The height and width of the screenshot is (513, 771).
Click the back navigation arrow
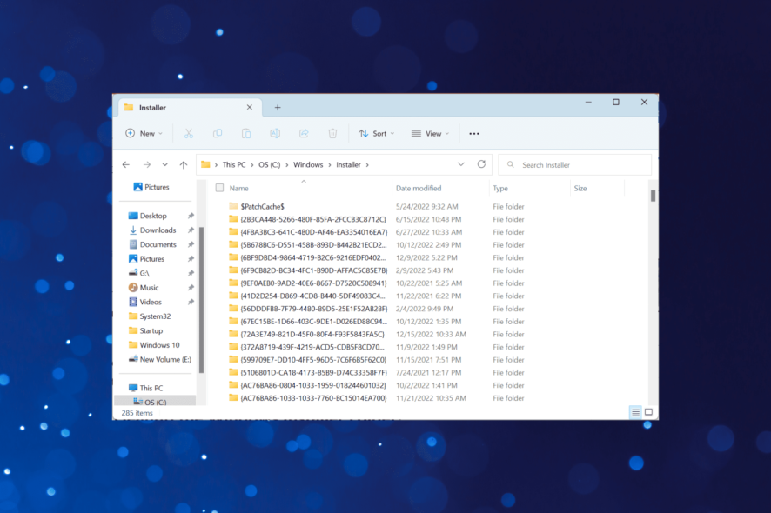pos(125,164)
